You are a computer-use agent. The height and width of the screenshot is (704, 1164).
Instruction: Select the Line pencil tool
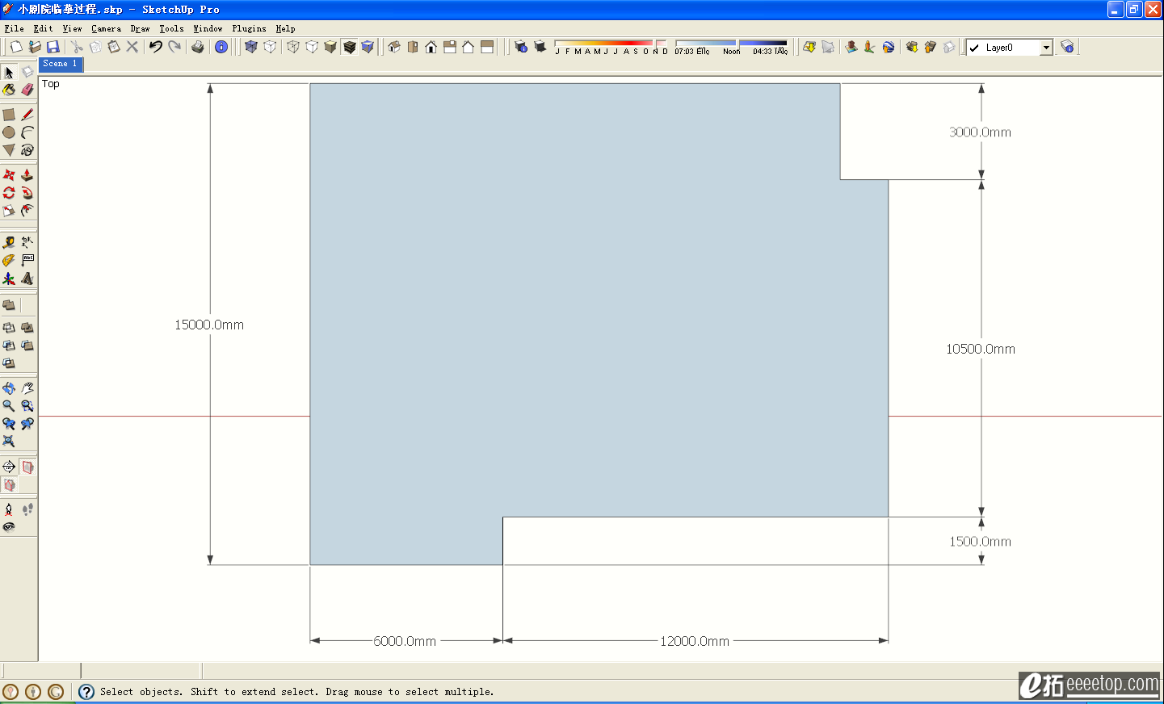coord(27,115)
